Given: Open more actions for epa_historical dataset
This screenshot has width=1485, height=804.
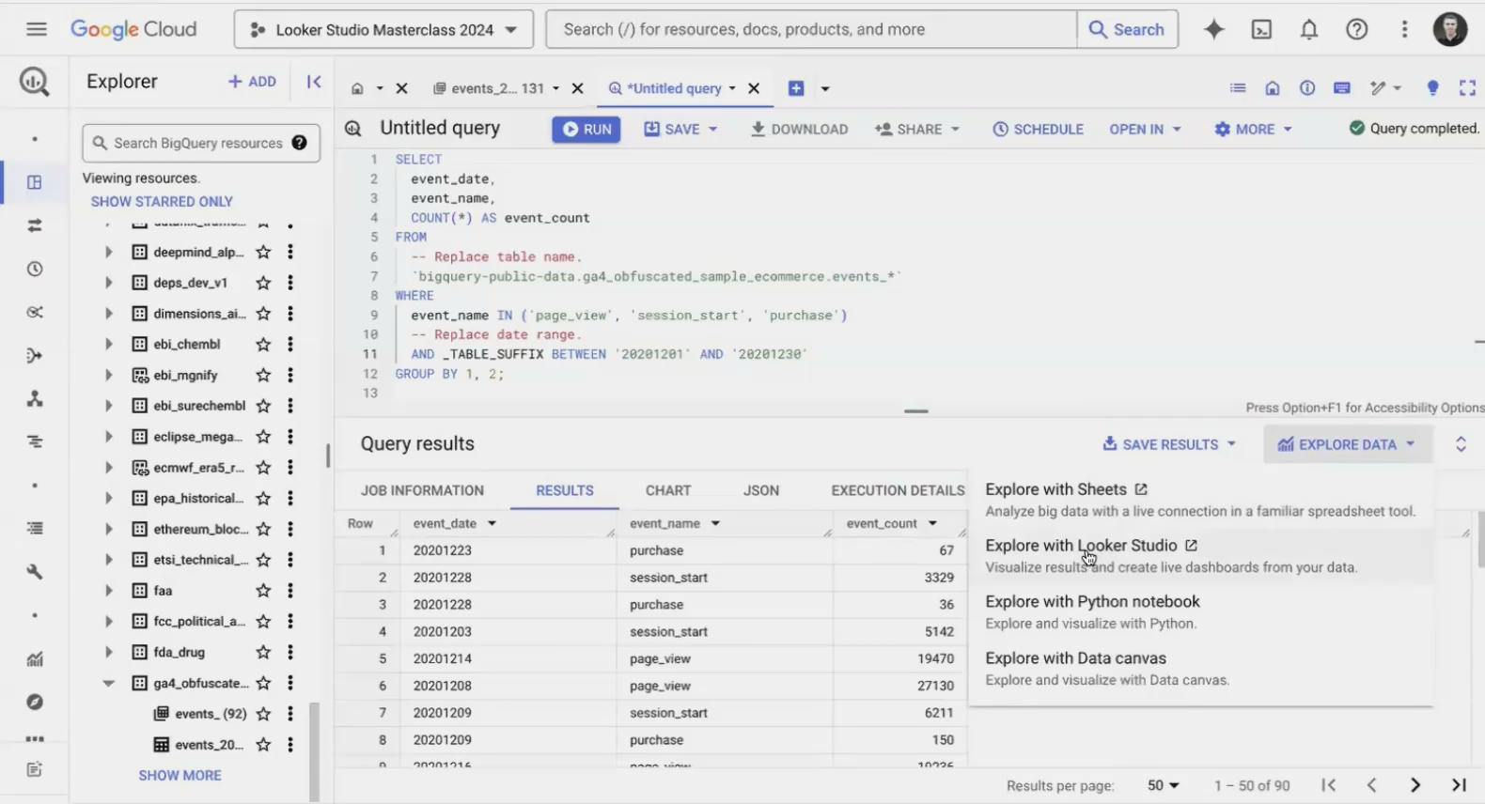Looking at the screenshot, I should (x=290, y=498).
